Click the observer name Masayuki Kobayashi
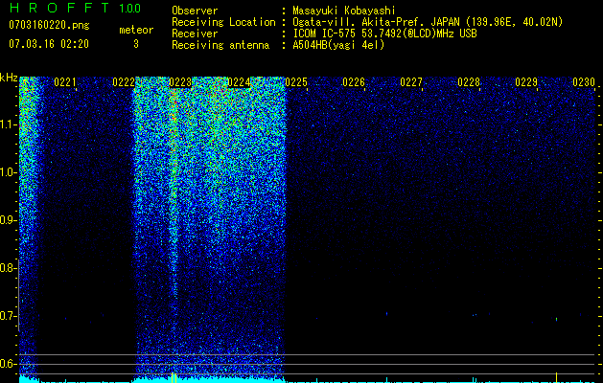This screenshot has width=603, height=383. tap(344, 11)
